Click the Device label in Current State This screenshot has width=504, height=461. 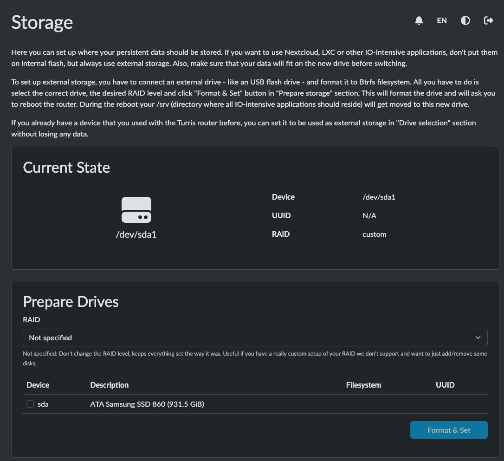(283, 197)
